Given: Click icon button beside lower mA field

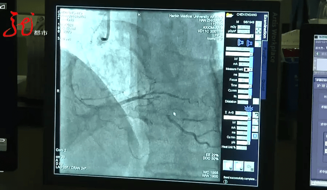Looking at the screenshot, I should 255,128.
